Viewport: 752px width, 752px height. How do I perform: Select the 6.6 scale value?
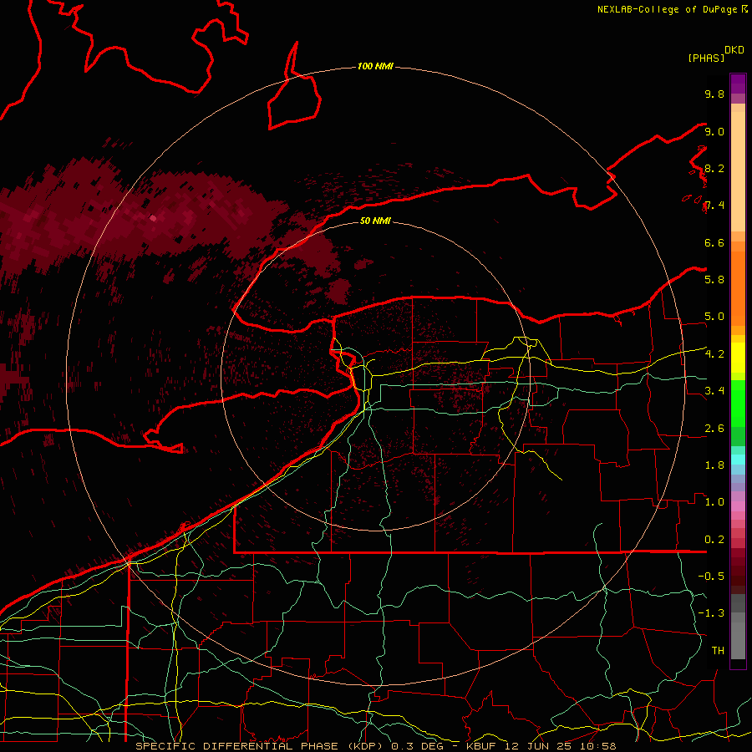(714, 242)
